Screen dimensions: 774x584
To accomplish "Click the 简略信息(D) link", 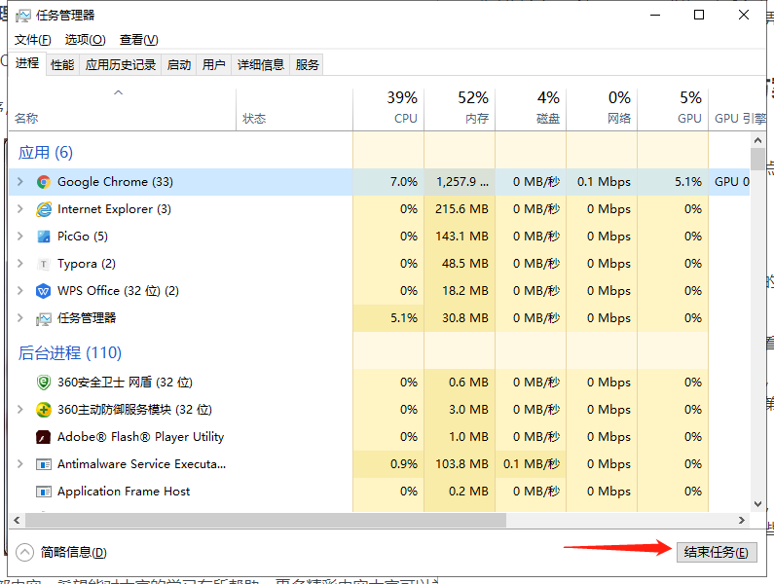I will point(74,553).
